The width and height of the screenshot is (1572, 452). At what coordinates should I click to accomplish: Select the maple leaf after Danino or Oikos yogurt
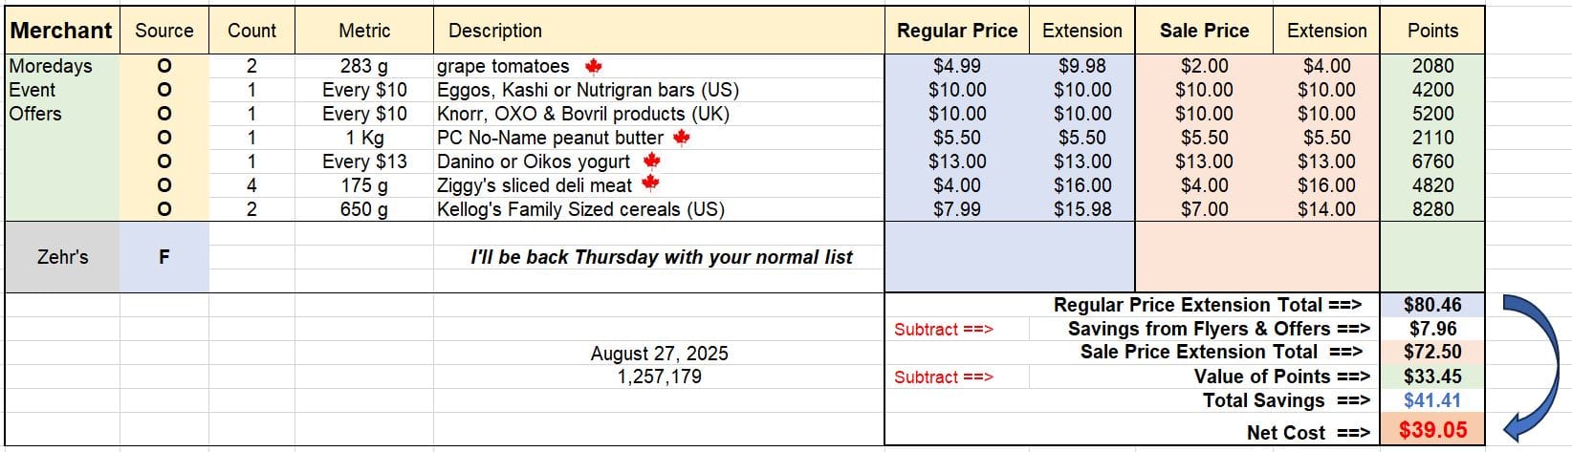pyautogui.click(x=651, y=161)
